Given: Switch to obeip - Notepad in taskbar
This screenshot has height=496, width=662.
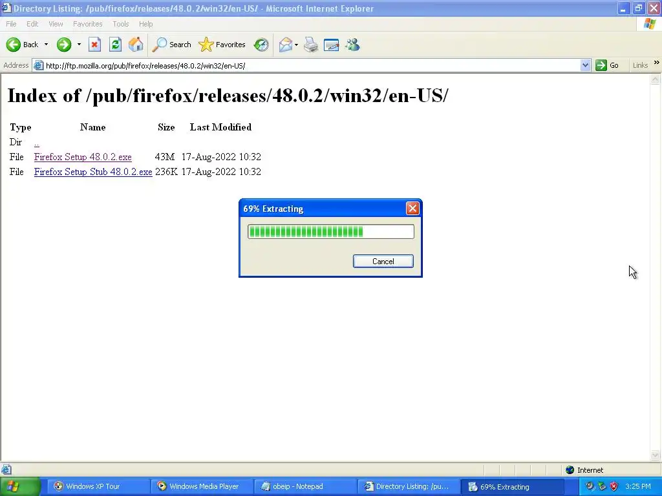Looking at the screenshot, I should point(305,486).
